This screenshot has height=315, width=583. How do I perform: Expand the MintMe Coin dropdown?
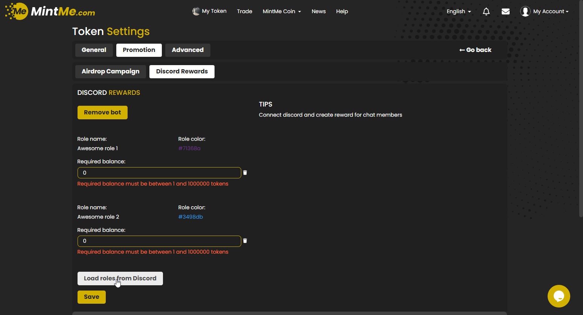tap(282, 12)
